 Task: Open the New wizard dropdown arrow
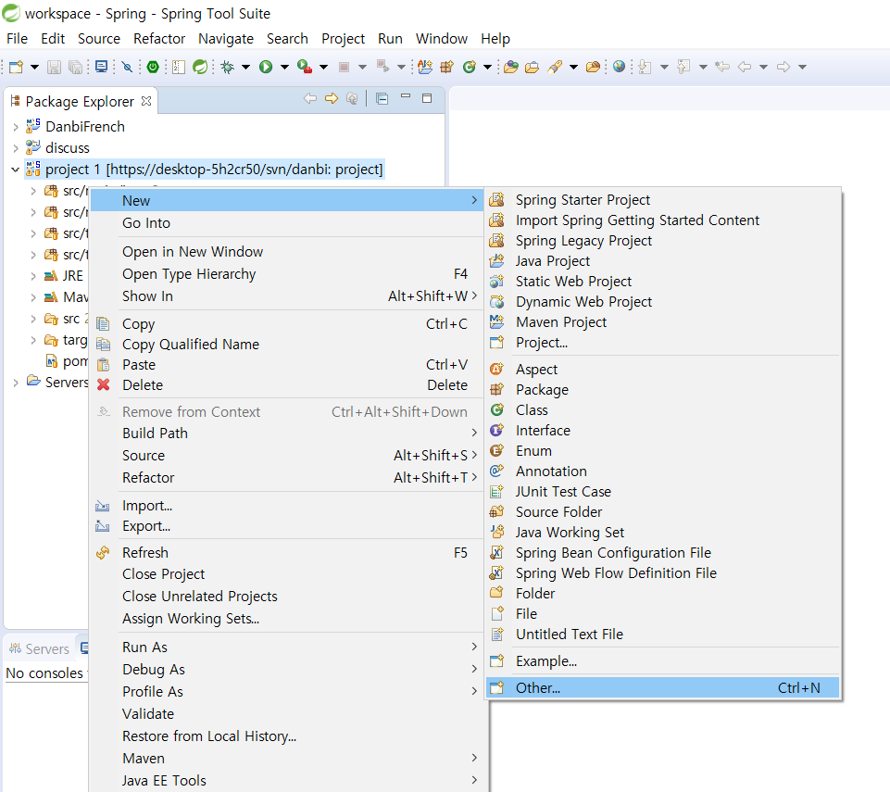(x=34, y=67)
